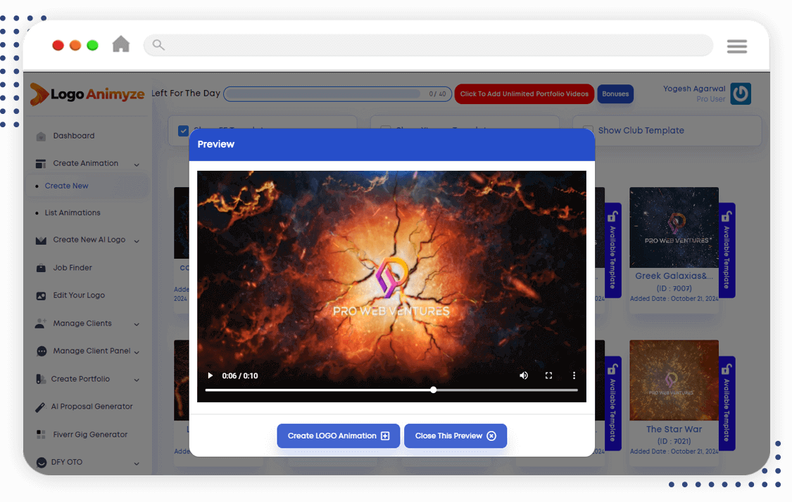Click the browser home icon
The height and width of the screenshot is (502, 792).
(x=121, y=45)
